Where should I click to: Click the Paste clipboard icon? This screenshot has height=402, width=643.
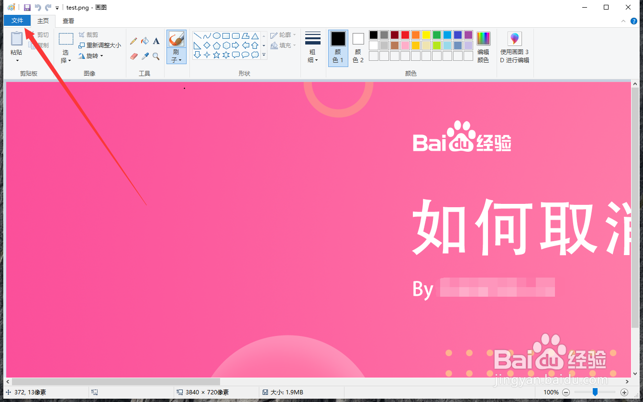pos(17,38)
